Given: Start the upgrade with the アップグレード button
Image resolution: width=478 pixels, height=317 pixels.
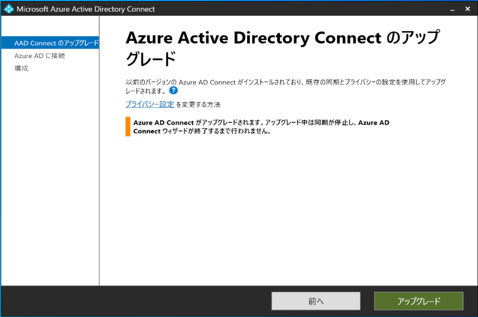Looking at the screenshot, I should click(418, 301).
